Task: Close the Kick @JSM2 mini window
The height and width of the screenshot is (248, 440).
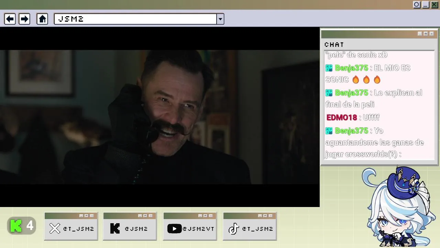Action: pos(151,216)
